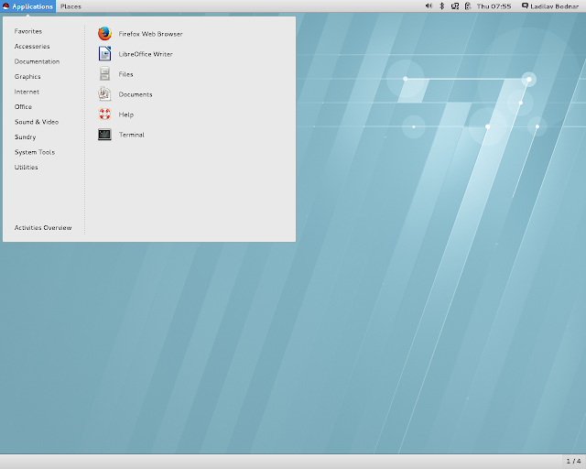Click the battery/power status icon
Viewport: 586px width, 469px height.
[x=468, y=6]
